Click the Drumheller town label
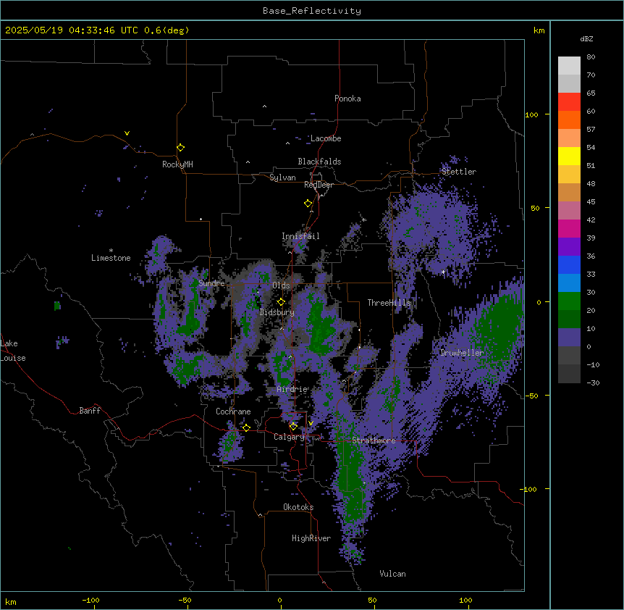The width and height of the screenshot is (624, 610). coord(462,353)
